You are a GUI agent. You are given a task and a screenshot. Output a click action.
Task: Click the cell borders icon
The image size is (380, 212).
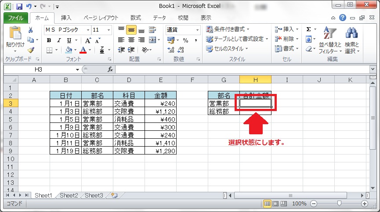pos(49,50)
